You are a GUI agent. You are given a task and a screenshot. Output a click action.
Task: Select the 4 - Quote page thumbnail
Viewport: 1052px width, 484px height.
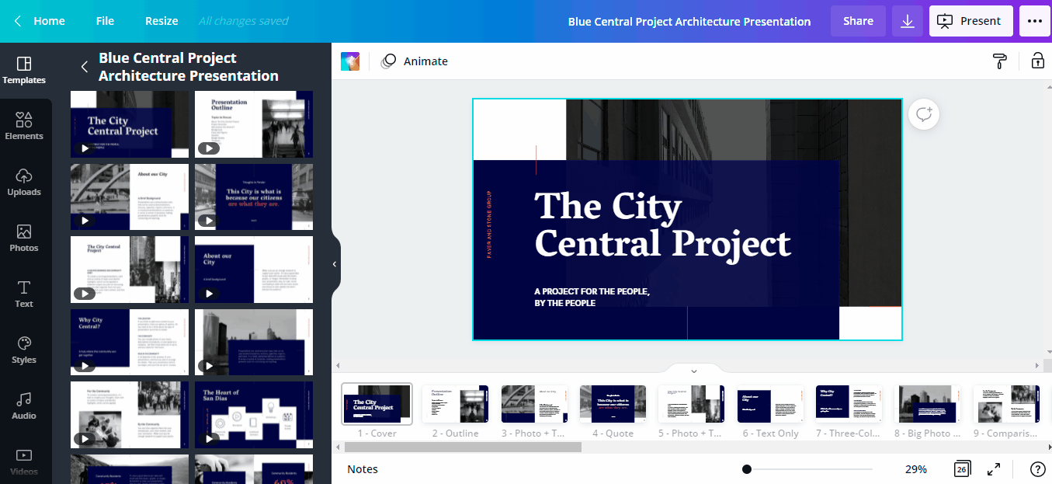click(613, 404)
